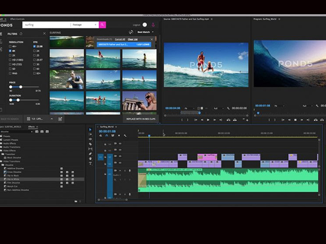Click Source monitor button editor plus

point(247,120)
